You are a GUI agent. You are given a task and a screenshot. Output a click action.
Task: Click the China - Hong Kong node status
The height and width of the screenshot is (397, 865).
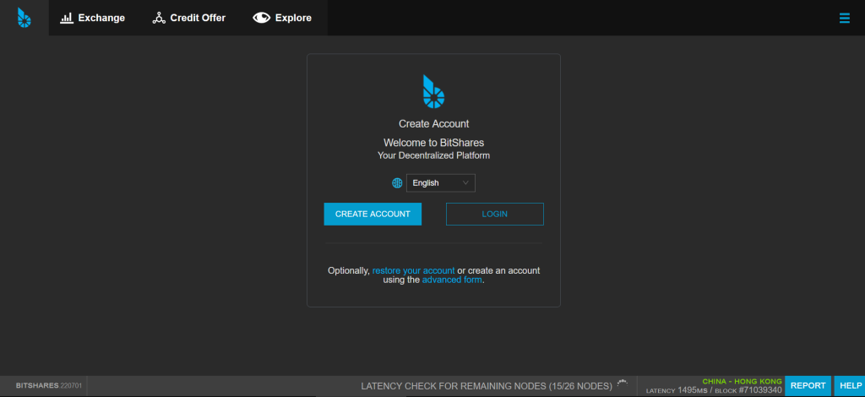[742, 381]
